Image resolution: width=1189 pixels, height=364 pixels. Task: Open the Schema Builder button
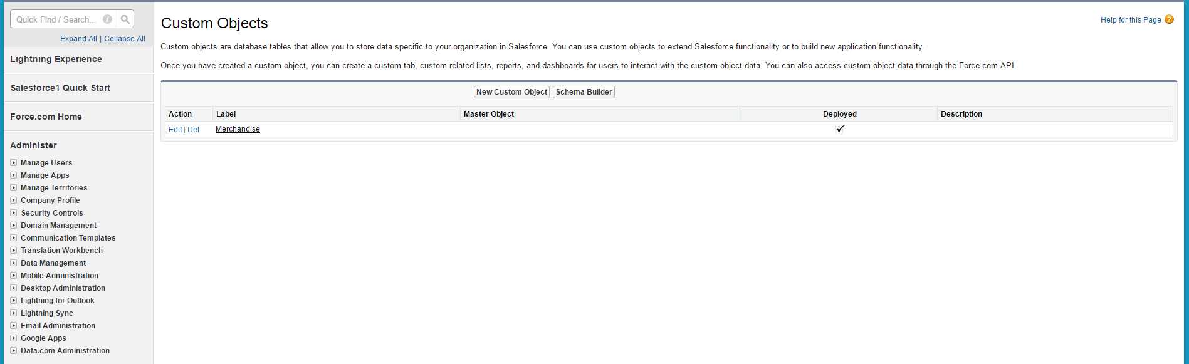click(x=584, y=92)
